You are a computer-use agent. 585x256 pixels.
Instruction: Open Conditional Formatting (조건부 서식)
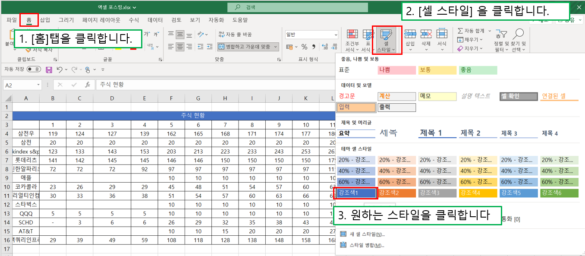[x=352, y=40]
